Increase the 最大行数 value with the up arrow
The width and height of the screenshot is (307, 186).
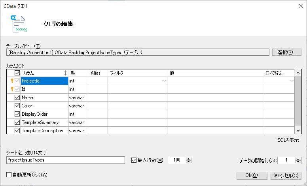[x=189, y=159]
